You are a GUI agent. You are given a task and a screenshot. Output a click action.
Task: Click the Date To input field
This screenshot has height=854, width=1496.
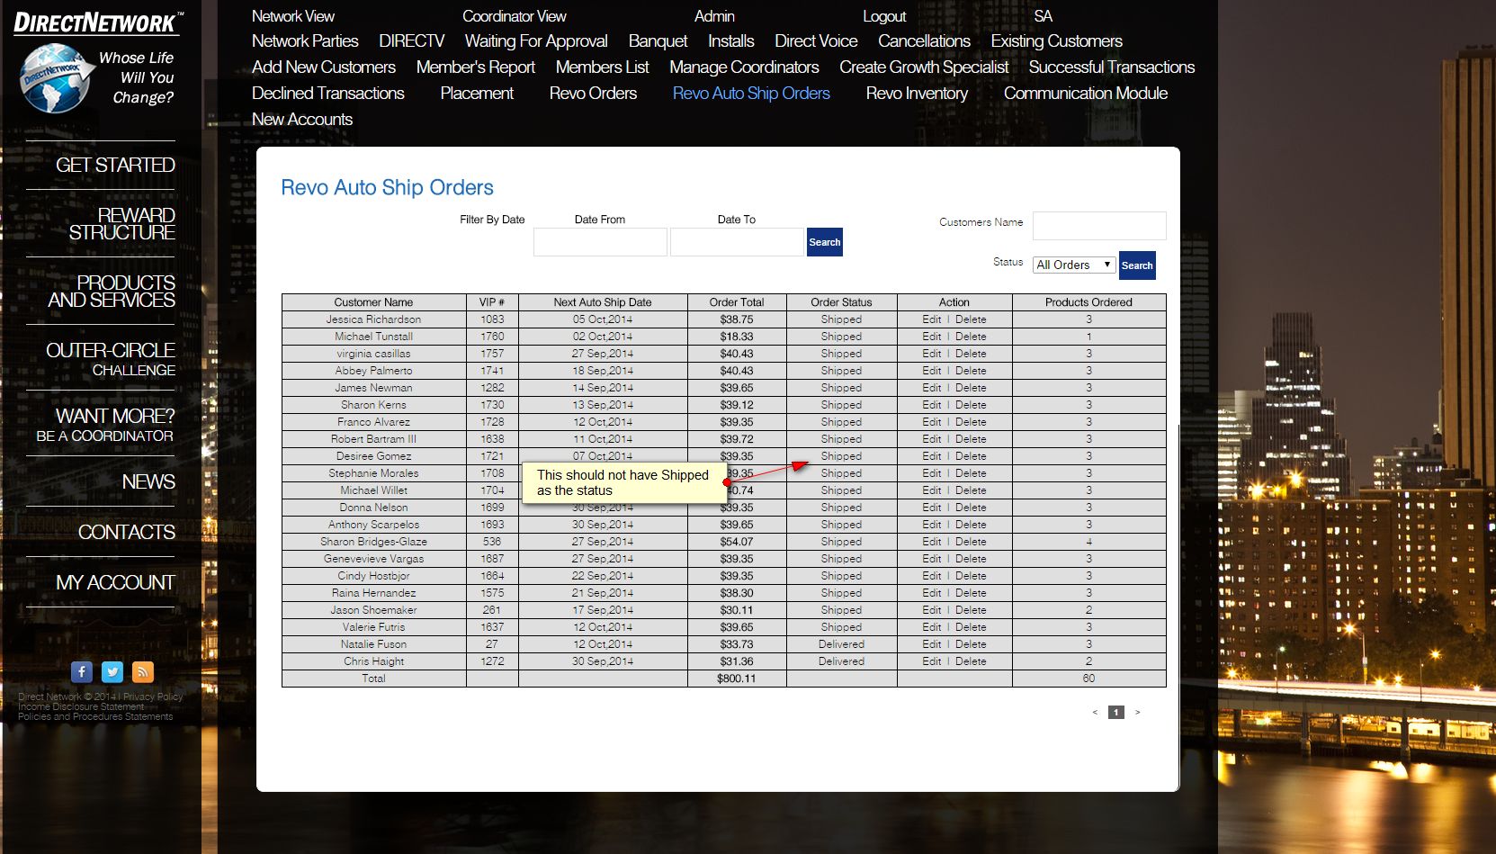[736, 242]
